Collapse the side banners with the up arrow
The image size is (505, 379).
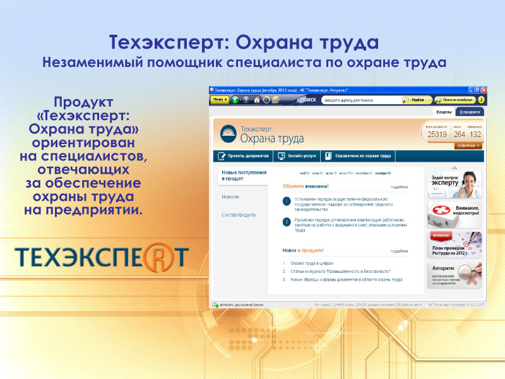click(454, 167)
